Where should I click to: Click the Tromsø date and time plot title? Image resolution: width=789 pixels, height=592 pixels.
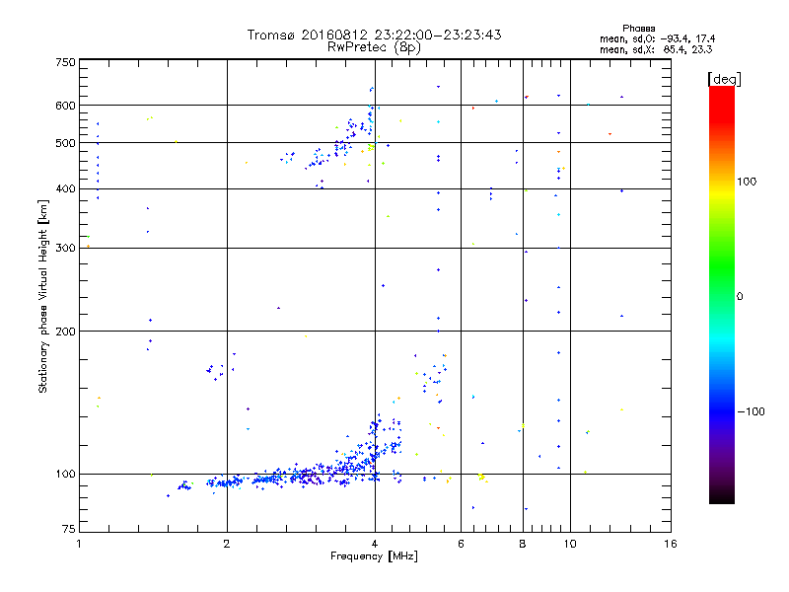click(374, 36)
